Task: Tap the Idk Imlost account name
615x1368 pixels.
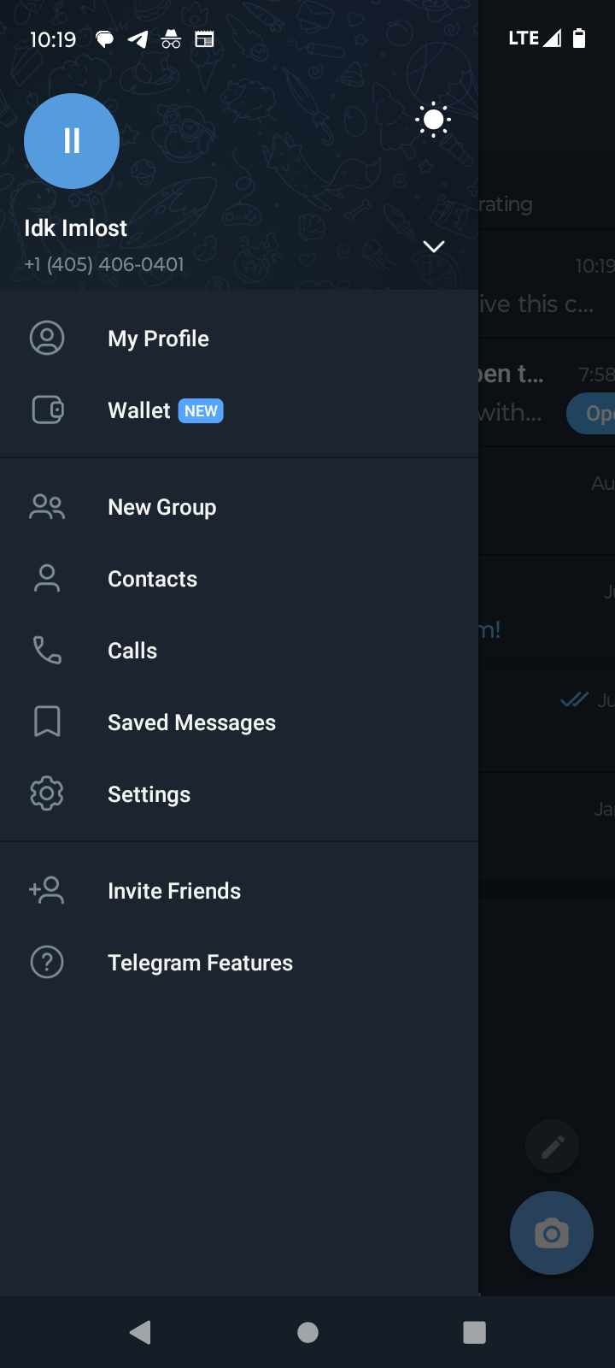Action: point(75,228)
